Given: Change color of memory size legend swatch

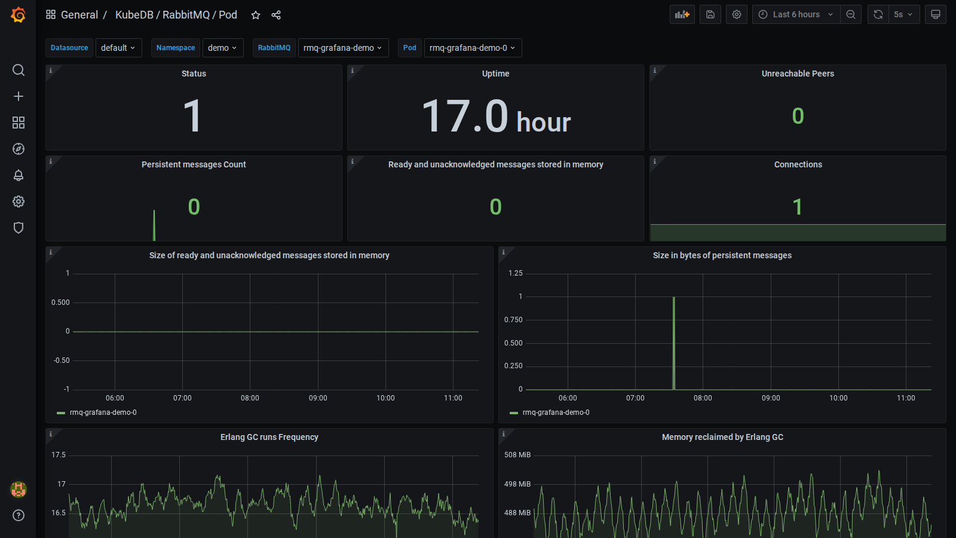Looking at the screenshot, I should tap(61, 413).
